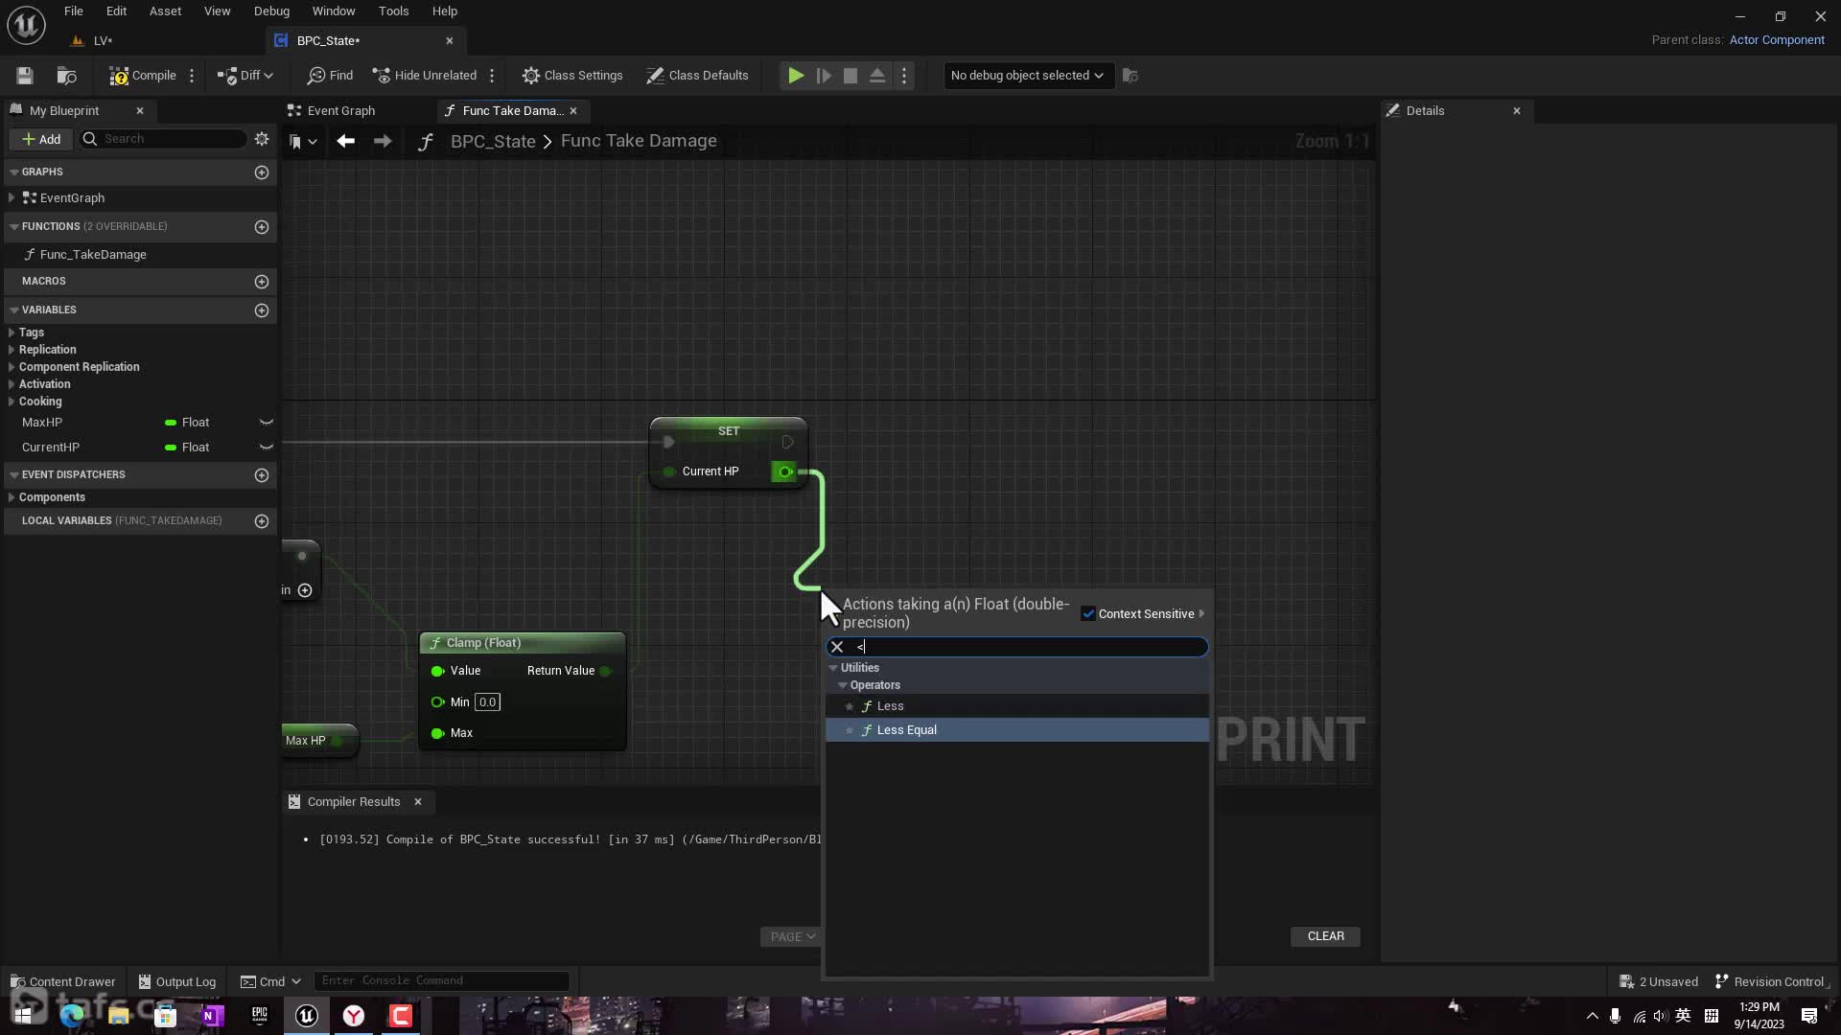Select the Less operator action
This screenshot has height=1035, width=1841.
(x=1016, y=706)
